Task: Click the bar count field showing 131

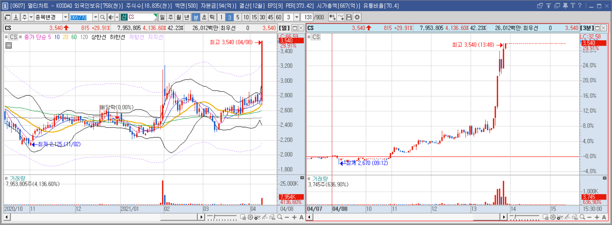Action: [307, 17]
